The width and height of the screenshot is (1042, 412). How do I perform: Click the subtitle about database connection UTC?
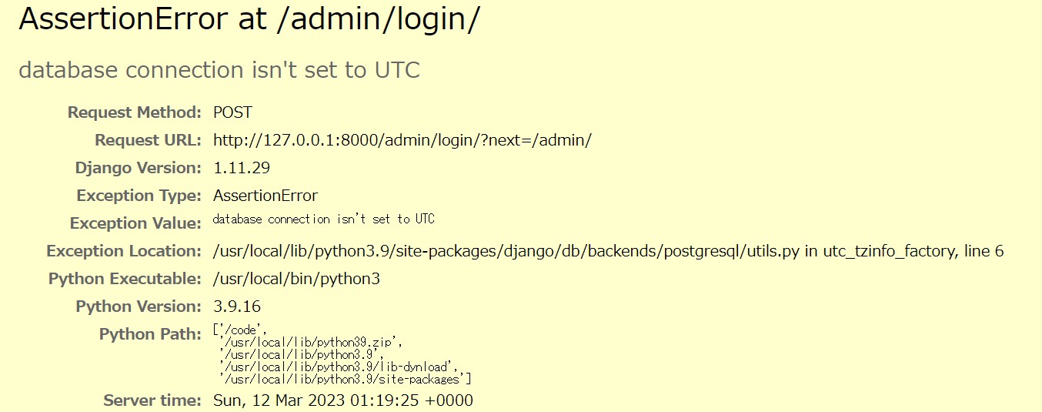pyautogui.click(x=219, y=70)
